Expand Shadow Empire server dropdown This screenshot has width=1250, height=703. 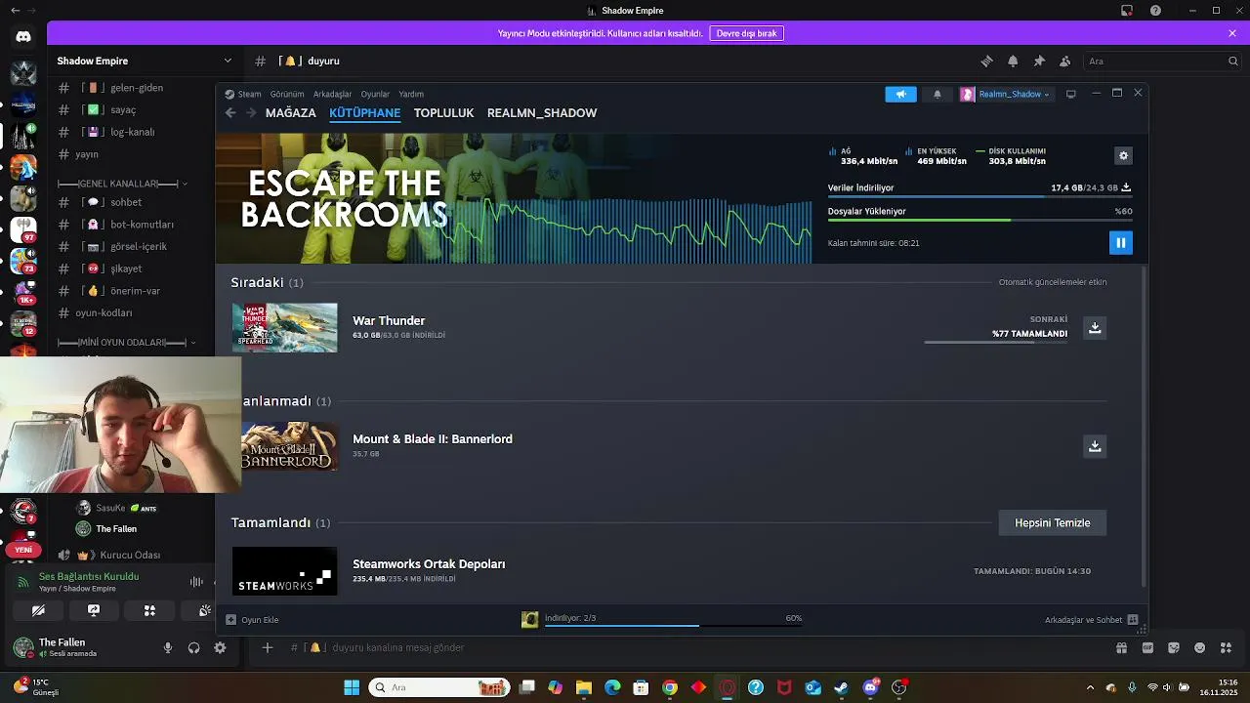click(x=228, y=61)
